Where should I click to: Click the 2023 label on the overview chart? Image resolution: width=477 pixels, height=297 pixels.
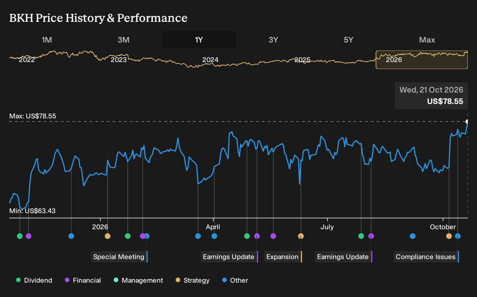[119, 60]
